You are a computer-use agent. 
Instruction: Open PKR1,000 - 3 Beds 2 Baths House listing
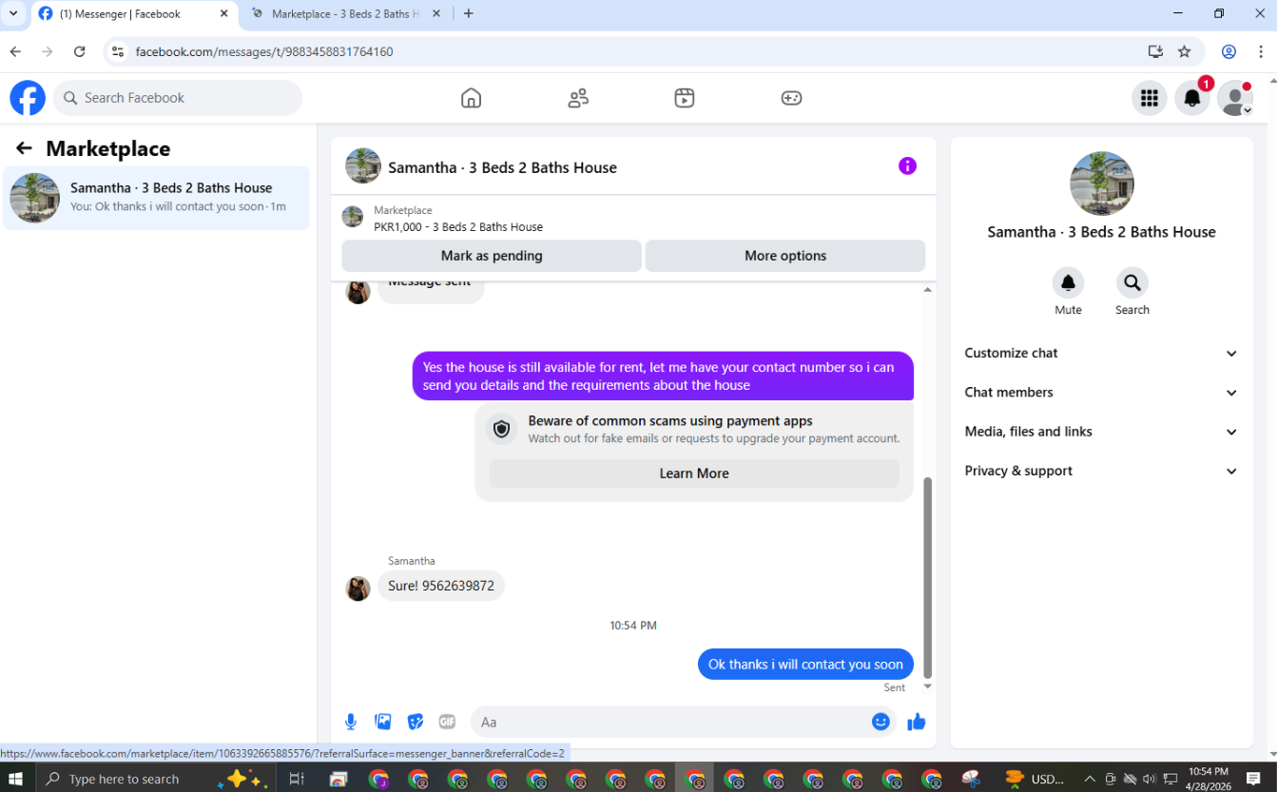458,227
